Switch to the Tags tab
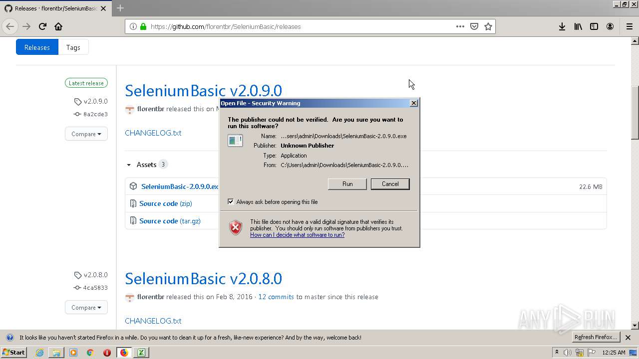The width and height of the screenshot is (639, 359). 73,47
